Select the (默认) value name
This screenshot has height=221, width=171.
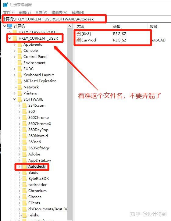click(x=86, y=34)
